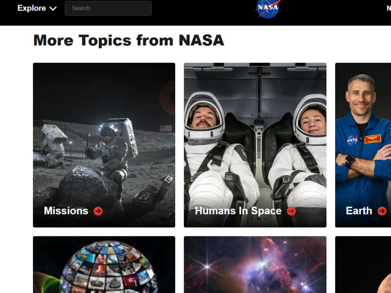391x293 pixels.
Task: Select the two suited astronauts card image
Action: [255, 145]
